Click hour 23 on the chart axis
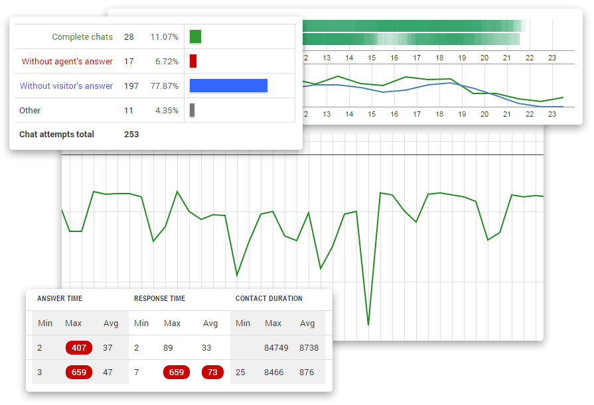594x405 pixels. coord(552,114)
